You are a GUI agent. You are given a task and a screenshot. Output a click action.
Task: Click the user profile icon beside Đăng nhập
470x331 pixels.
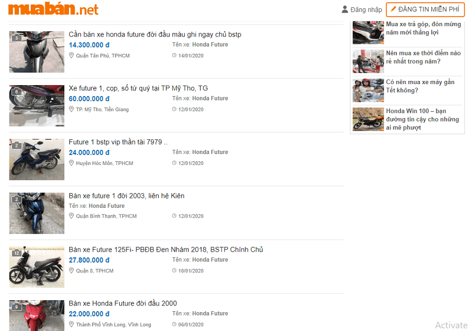coord(345,9)
